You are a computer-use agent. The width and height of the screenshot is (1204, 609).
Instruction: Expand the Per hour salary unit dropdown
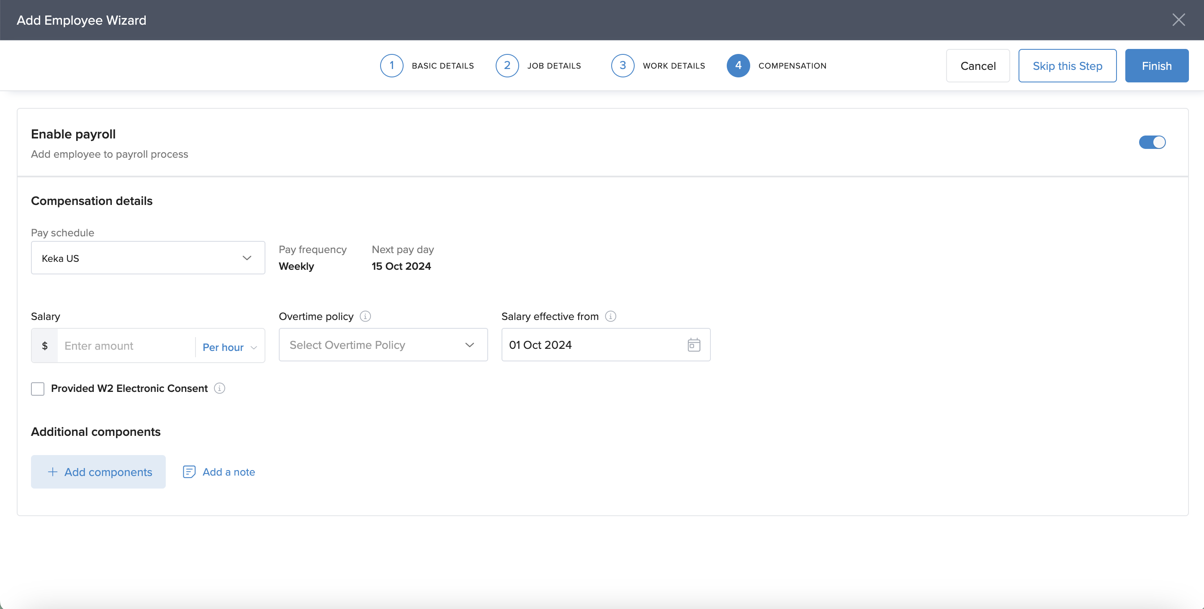click(229, 347)
